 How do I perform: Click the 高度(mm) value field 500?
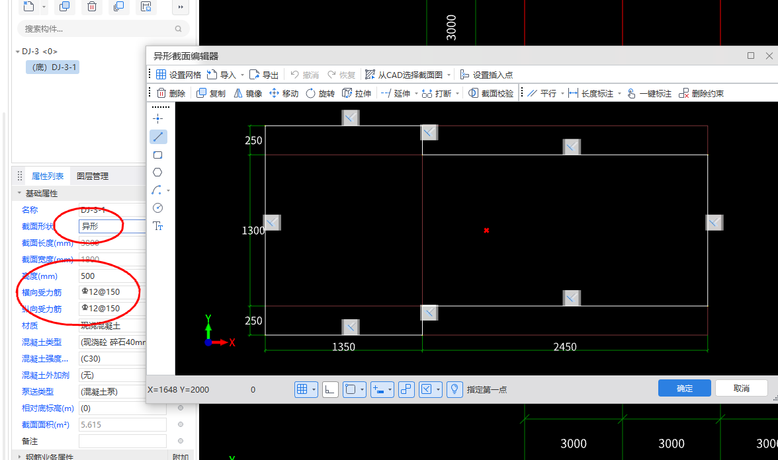112,276
